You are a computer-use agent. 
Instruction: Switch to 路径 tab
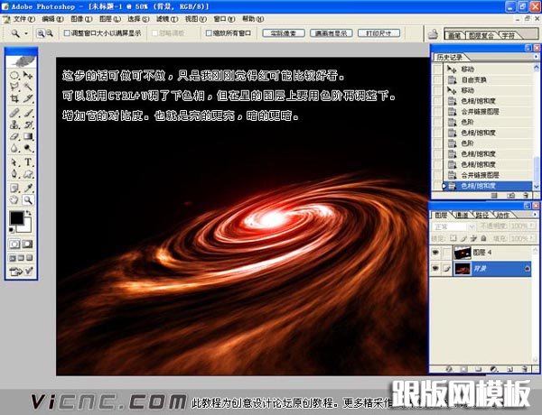(x=481, y=215)
